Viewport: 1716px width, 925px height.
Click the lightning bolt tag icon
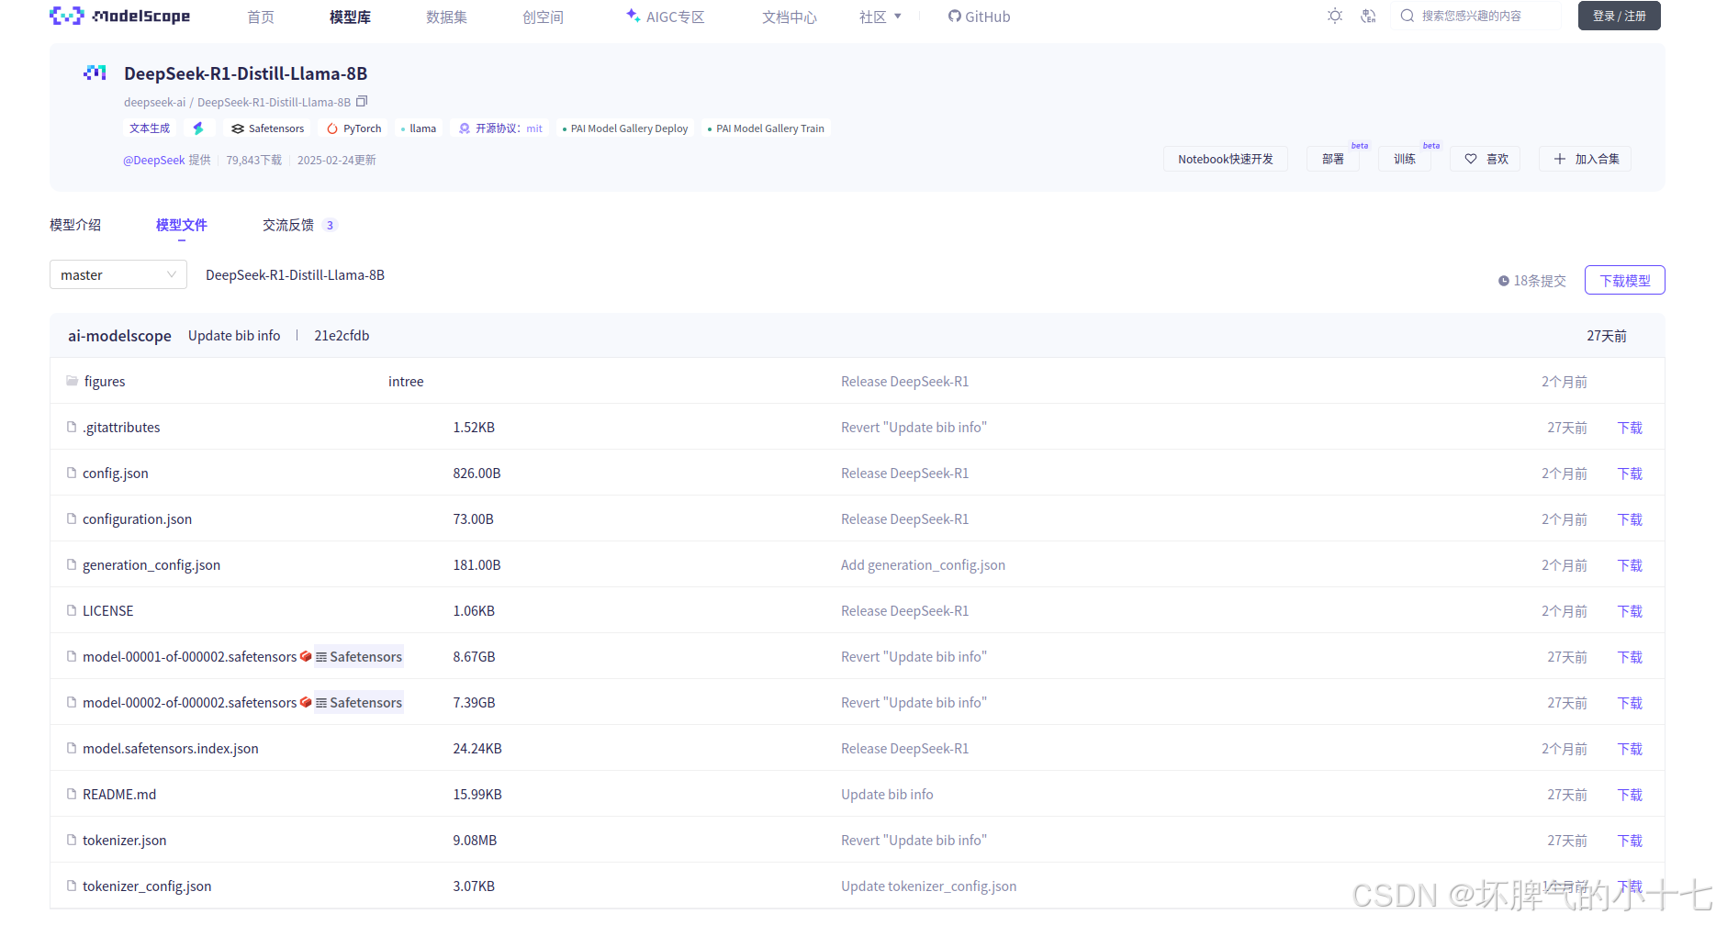point(198,128)
